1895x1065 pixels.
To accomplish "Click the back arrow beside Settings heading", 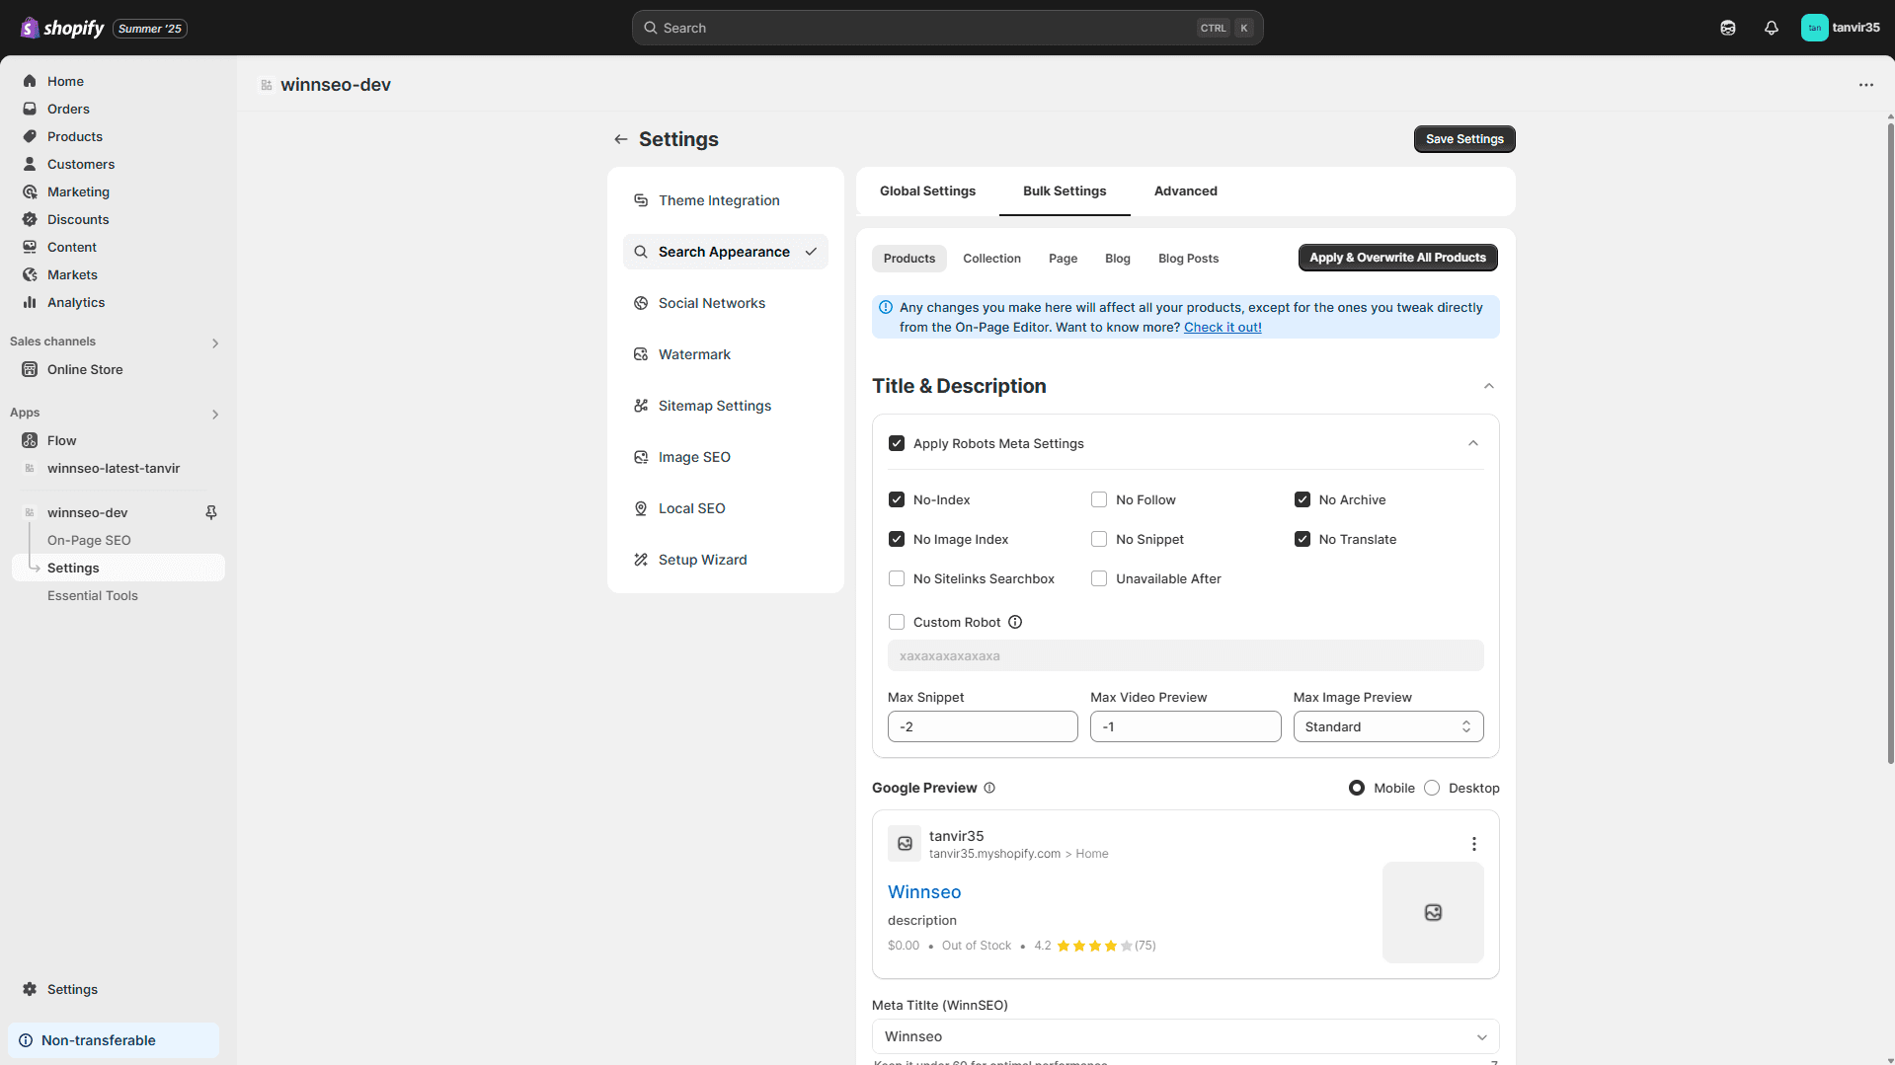I will 620,139.
